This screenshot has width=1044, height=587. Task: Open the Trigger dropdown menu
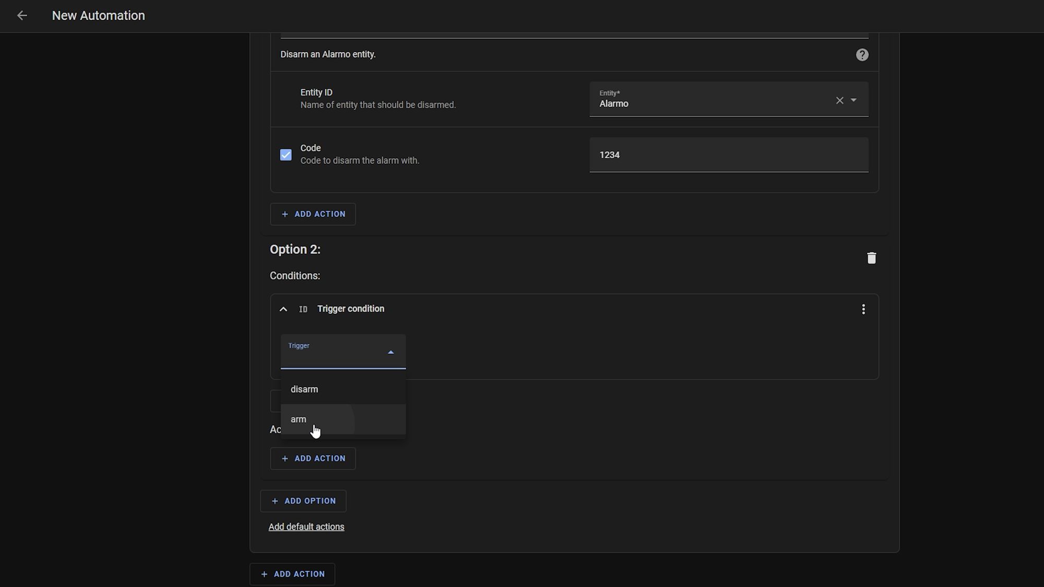(343, 351)
